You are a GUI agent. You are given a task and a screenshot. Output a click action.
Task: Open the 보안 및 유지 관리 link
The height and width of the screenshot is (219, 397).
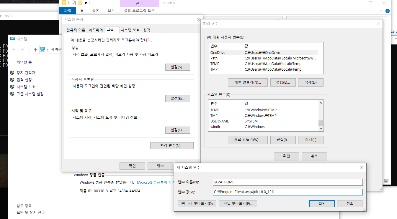31,213
